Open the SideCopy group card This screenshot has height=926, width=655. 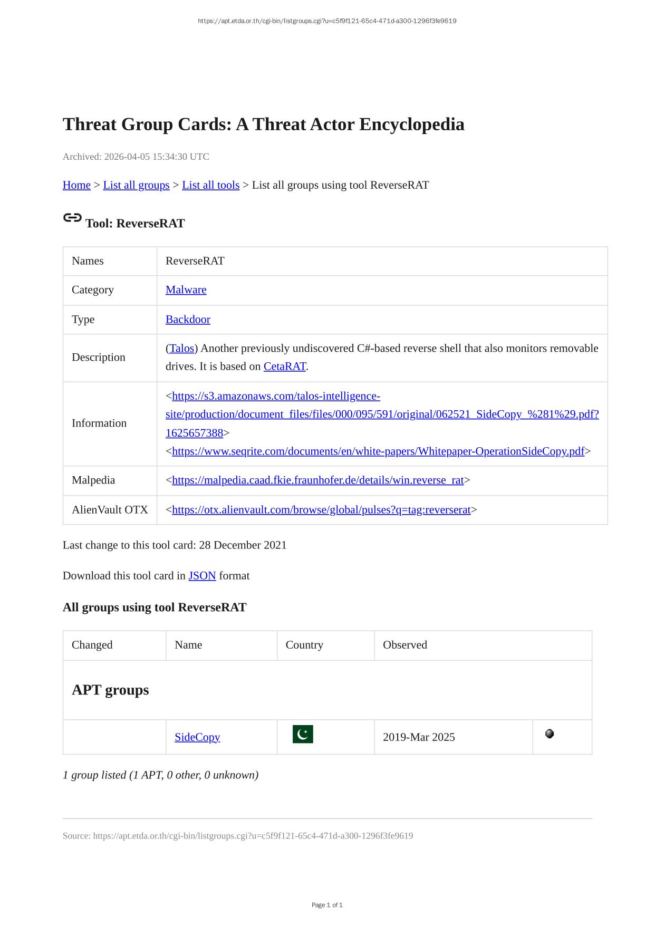click(197, 737)
